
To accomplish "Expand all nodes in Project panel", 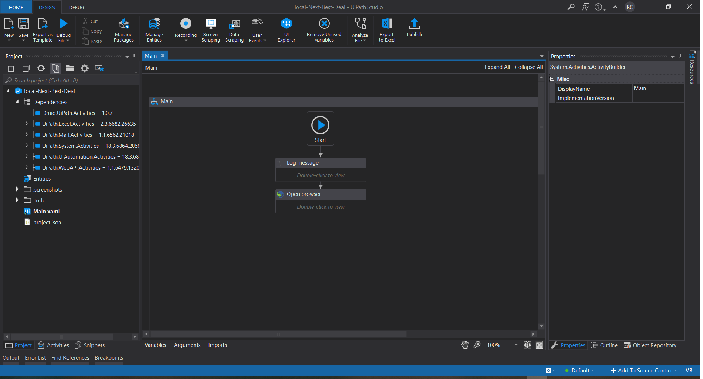I will (x=12, y=68).
